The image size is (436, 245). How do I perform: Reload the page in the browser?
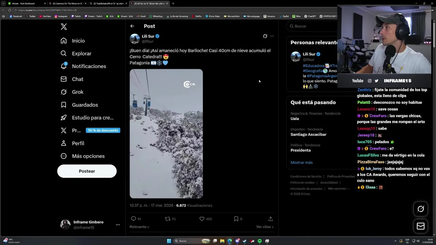[9, 10]
